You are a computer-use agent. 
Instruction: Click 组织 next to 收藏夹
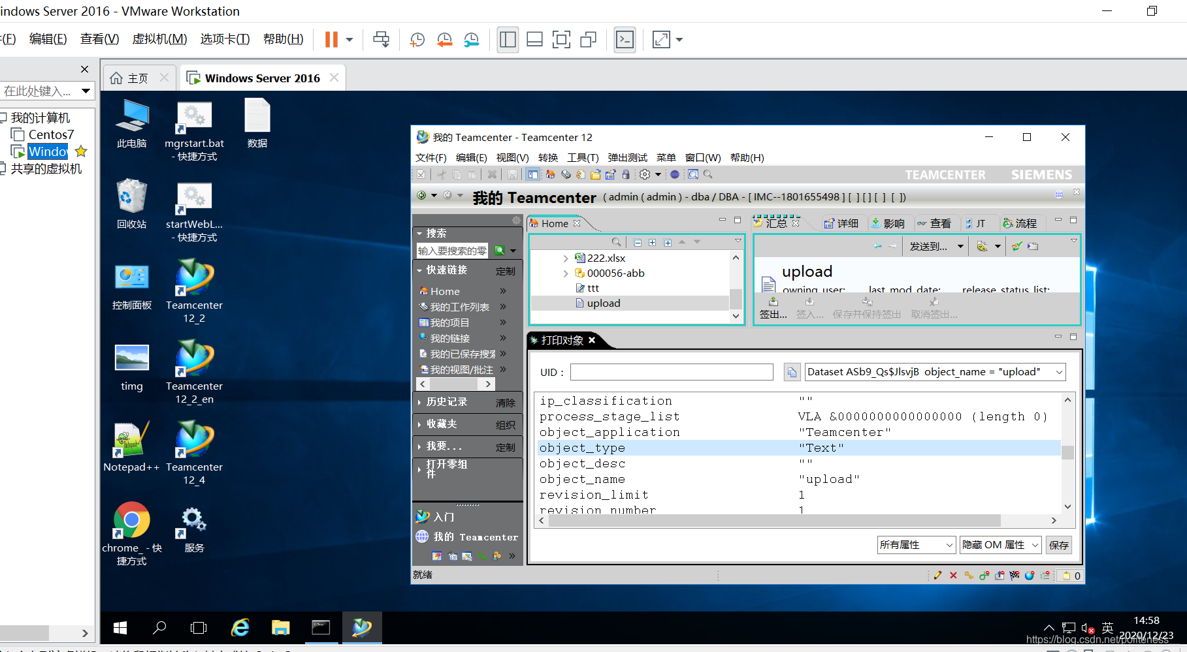tap(505, 425)
